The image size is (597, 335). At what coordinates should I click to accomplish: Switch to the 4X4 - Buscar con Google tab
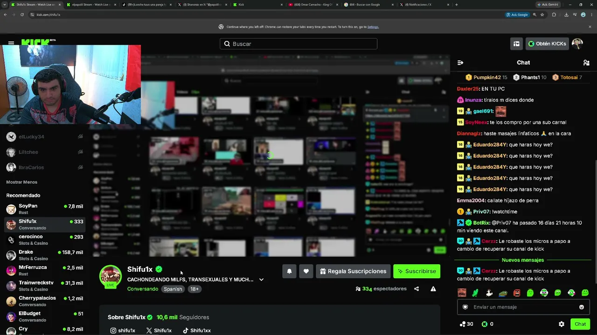click(368, 5)
